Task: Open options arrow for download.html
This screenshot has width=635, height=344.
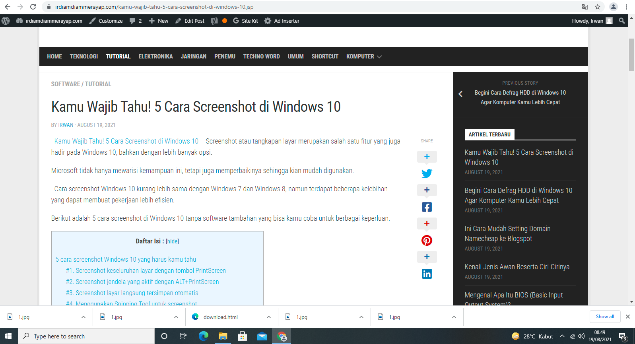Action: (269, 317)
